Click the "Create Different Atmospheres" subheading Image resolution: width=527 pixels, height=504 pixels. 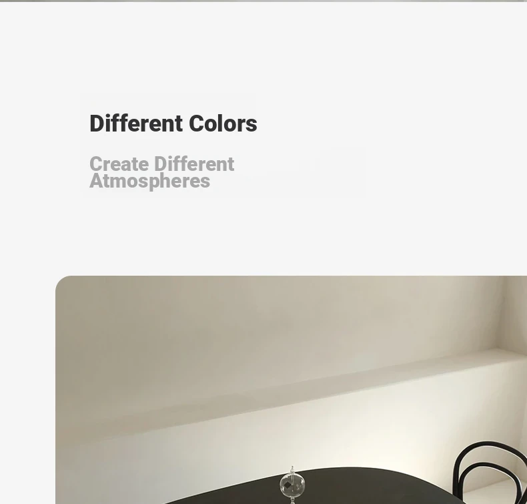(161, 173)
